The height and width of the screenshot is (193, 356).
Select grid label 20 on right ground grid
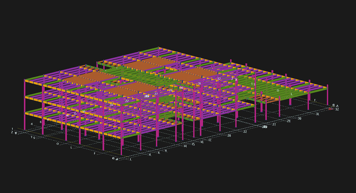click(229, 136)
